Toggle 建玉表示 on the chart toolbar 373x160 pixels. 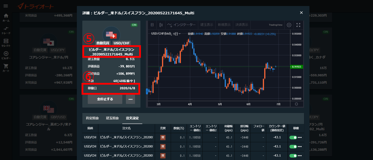(207, 25)
